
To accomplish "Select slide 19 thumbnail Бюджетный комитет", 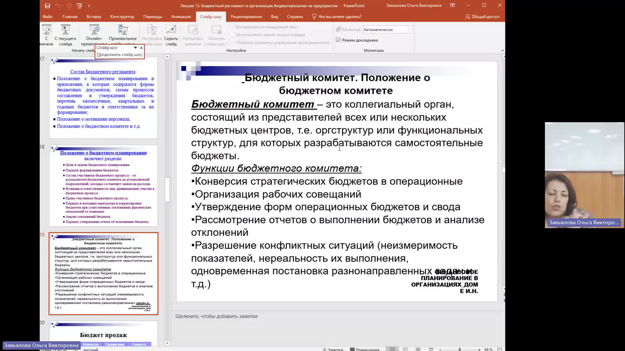I will click(x=104, y=274).
